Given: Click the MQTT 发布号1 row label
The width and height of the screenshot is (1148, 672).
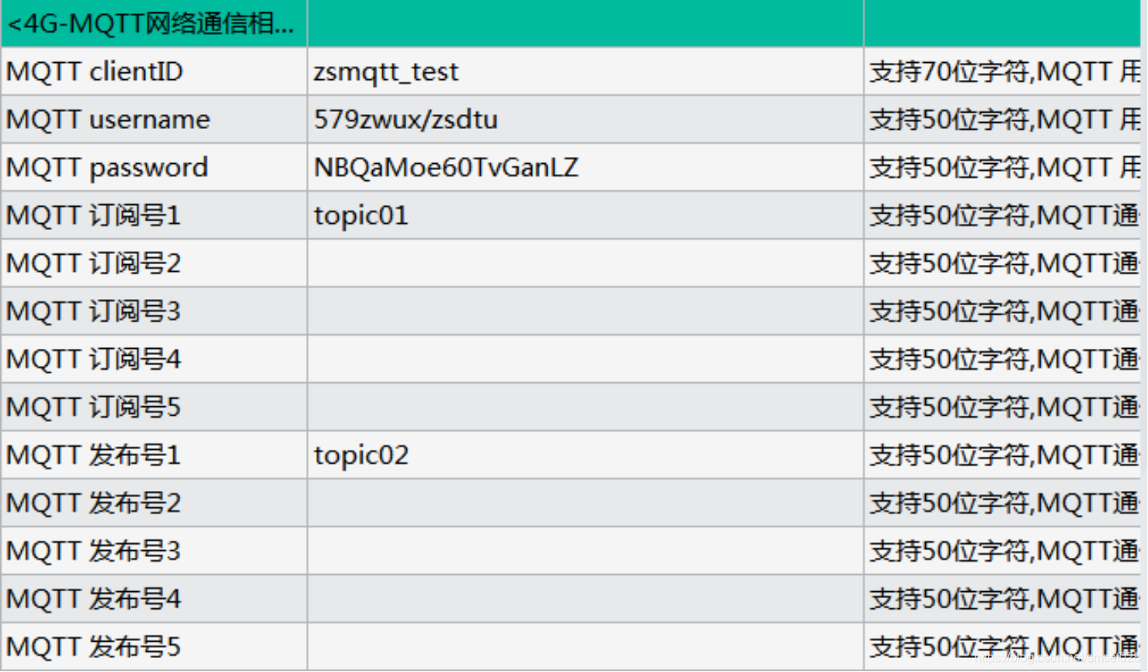Looking at the screenshot, I should [154, 455].
